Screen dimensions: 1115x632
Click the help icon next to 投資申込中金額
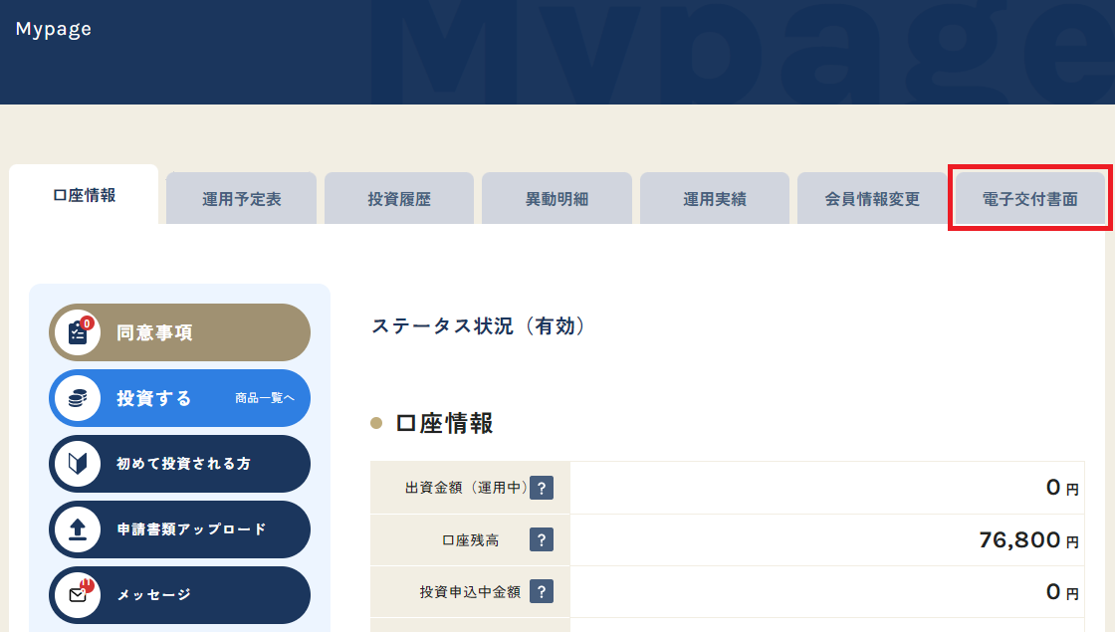(541, 592)
